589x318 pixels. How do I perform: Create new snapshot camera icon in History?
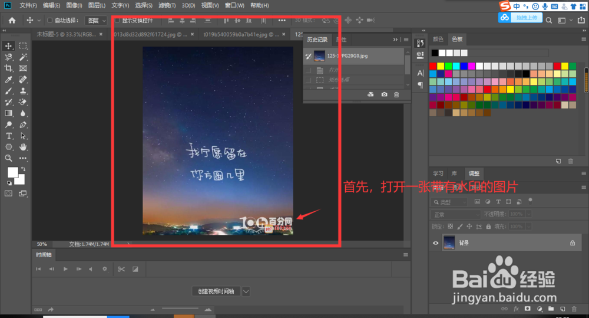point(384,94)
